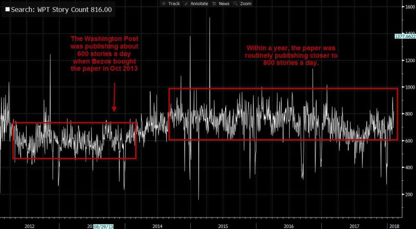Click the 2012 label on the time axis

click(30, 226)
